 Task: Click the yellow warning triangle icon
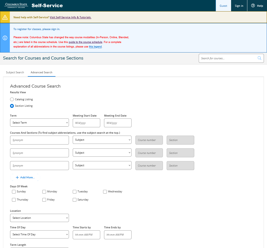pyautogui.click(x=5, y=17)
